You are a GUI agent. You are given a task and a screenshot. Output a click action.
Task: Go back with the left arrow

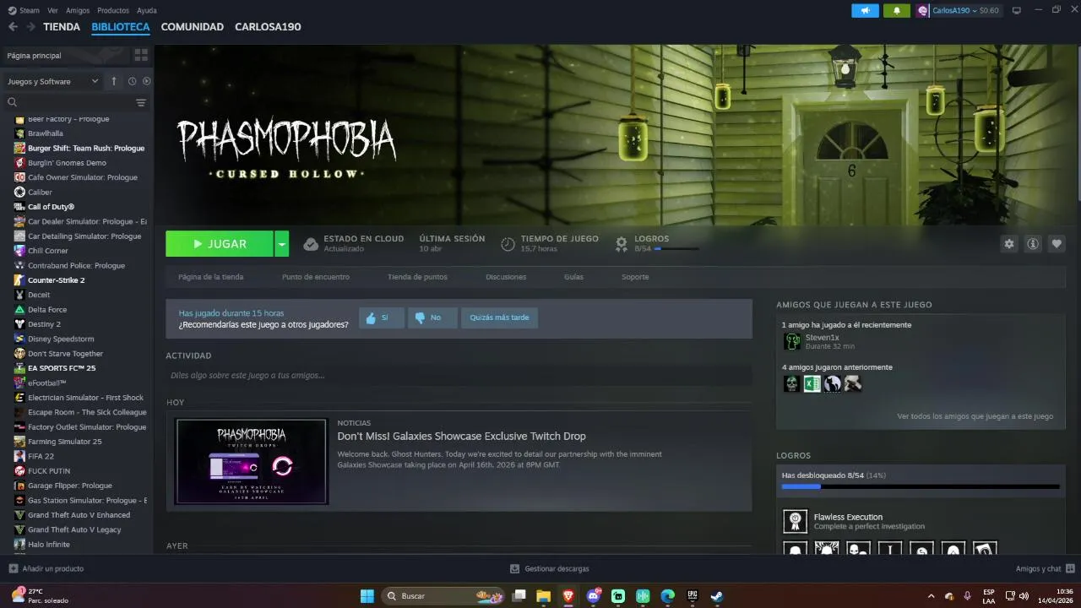pos(13,27)
